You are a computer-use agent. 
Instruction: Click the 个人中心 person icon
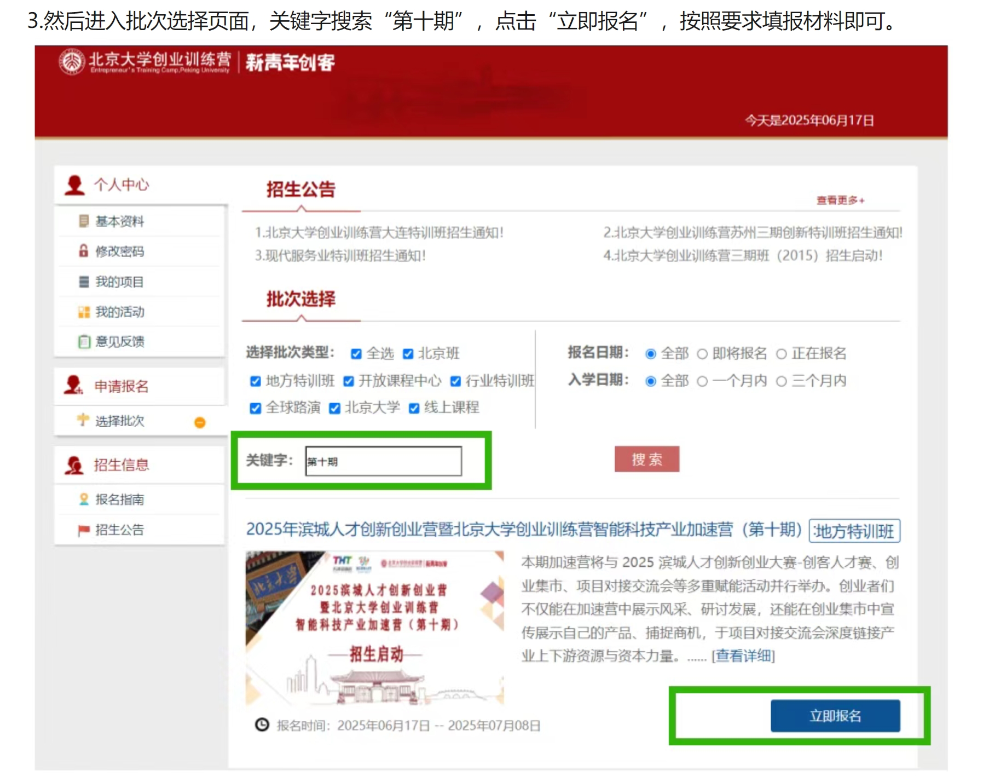(74, 185)
